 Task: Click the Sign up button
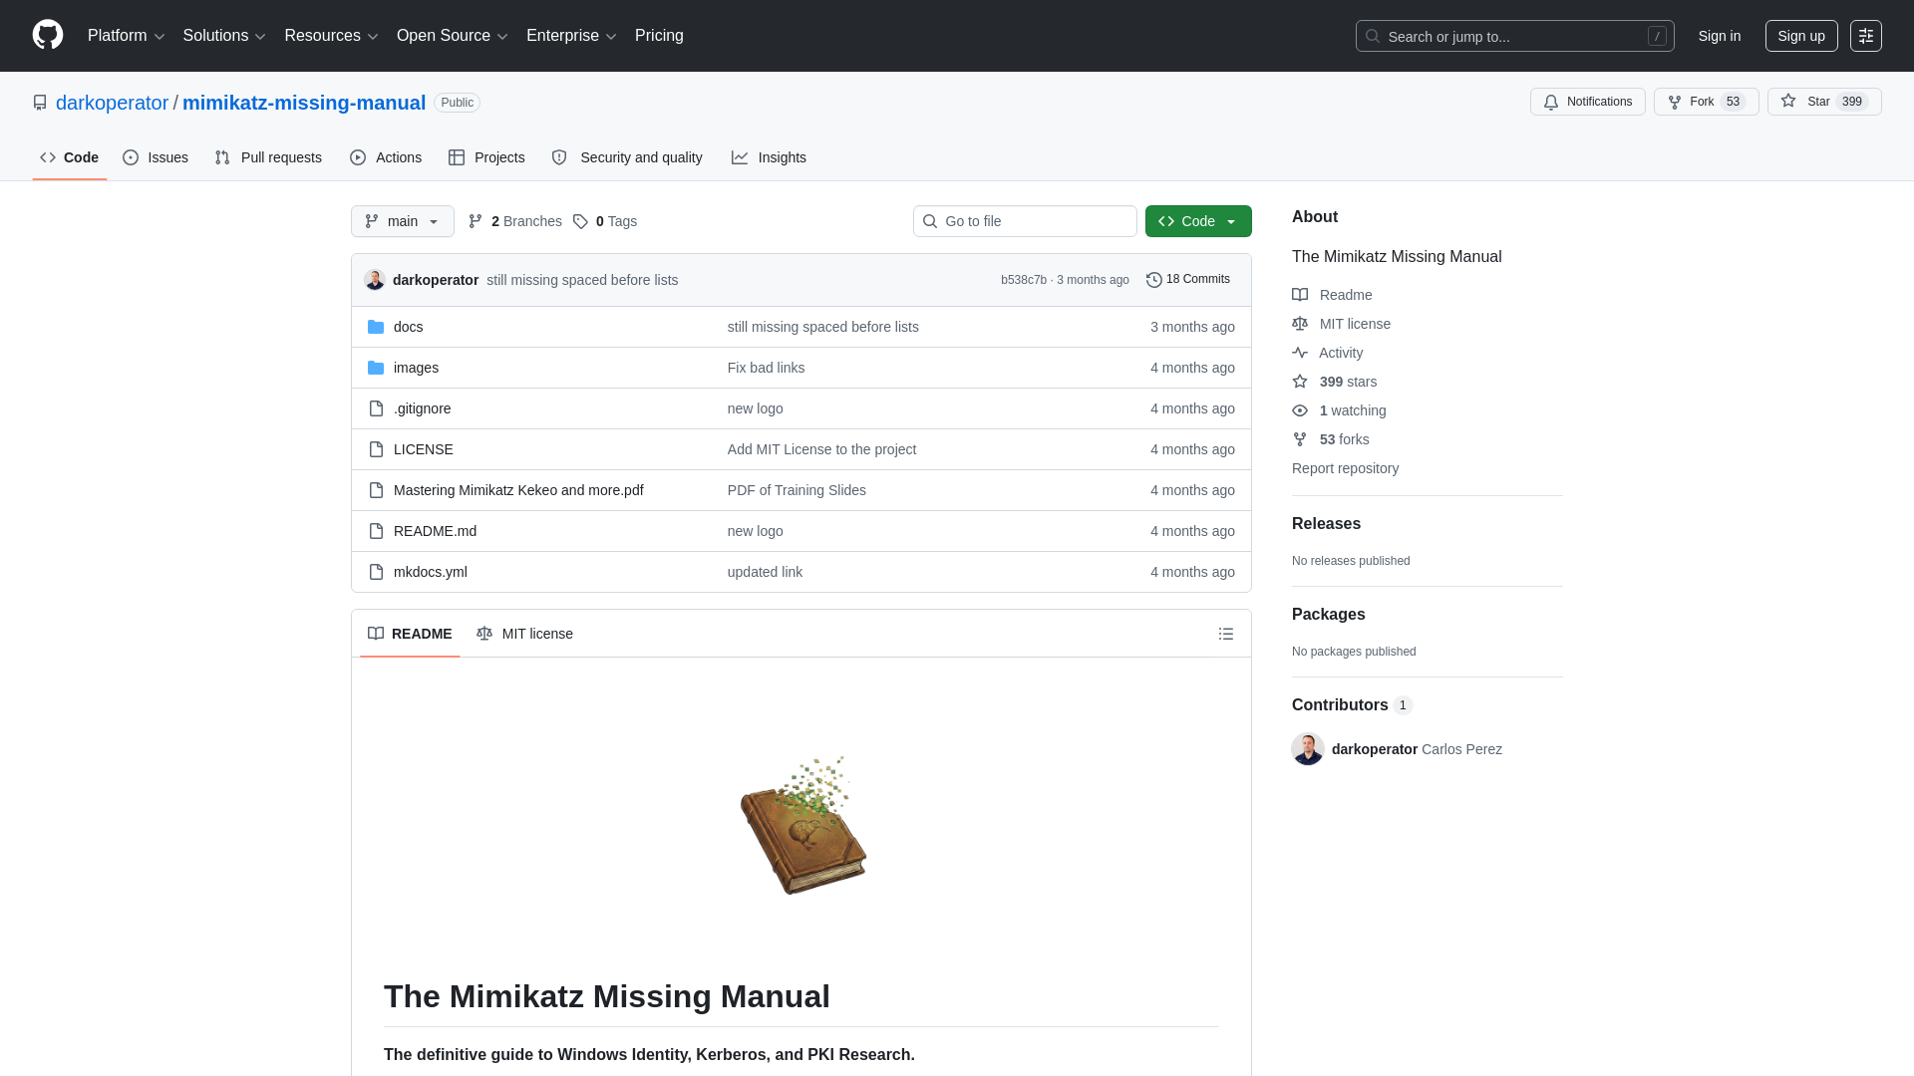pyautogui.click(x=1801, y=36)
